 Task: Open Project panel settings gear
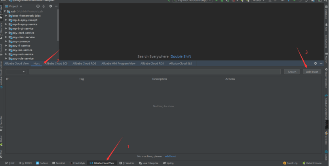coord(51,6)
